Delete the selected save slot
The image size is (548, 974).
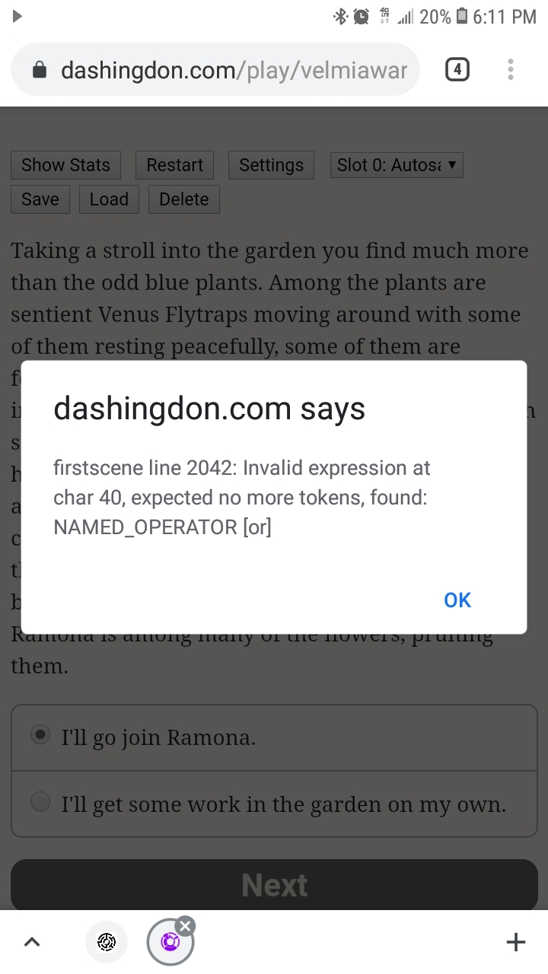[x=184, y=199]
